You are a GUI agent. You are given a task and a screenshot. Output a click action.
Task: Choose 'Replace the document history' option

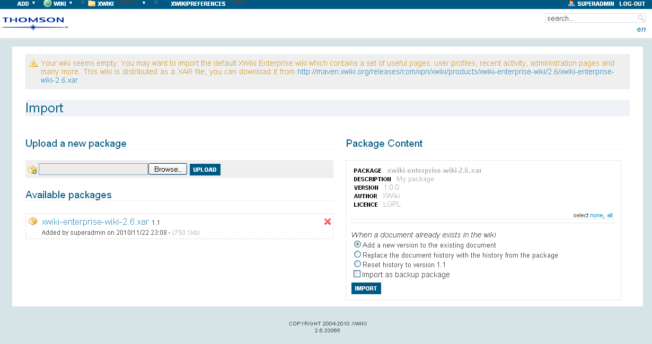coord(357,254)
